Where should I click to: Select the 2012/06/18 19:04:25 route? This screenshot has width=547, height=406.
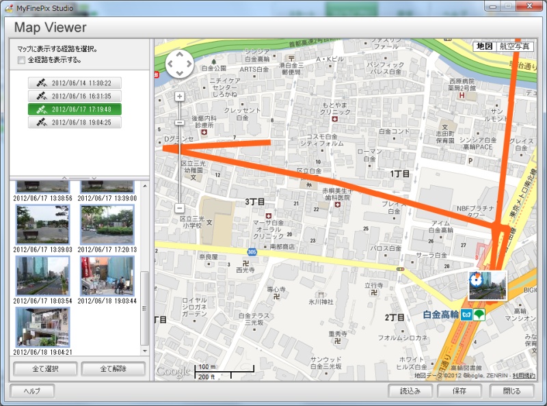73,122
